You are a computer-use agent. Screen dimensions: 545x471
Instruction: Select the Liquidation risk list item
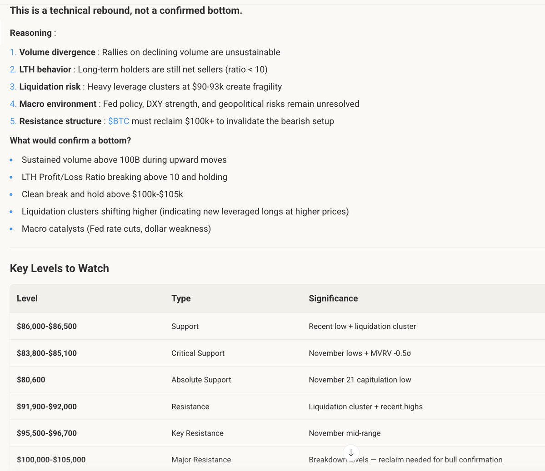pyautogui.click(x=150, y=87)
